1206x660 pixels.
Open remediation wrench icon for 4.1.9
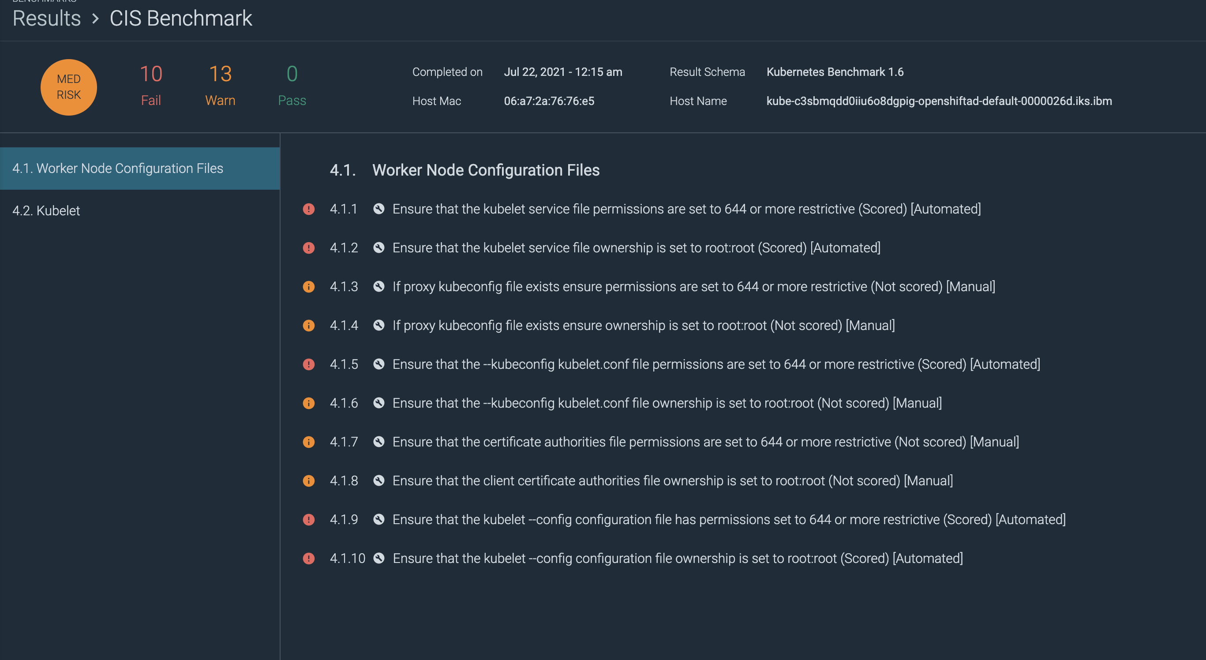click(x=379, y=520)
